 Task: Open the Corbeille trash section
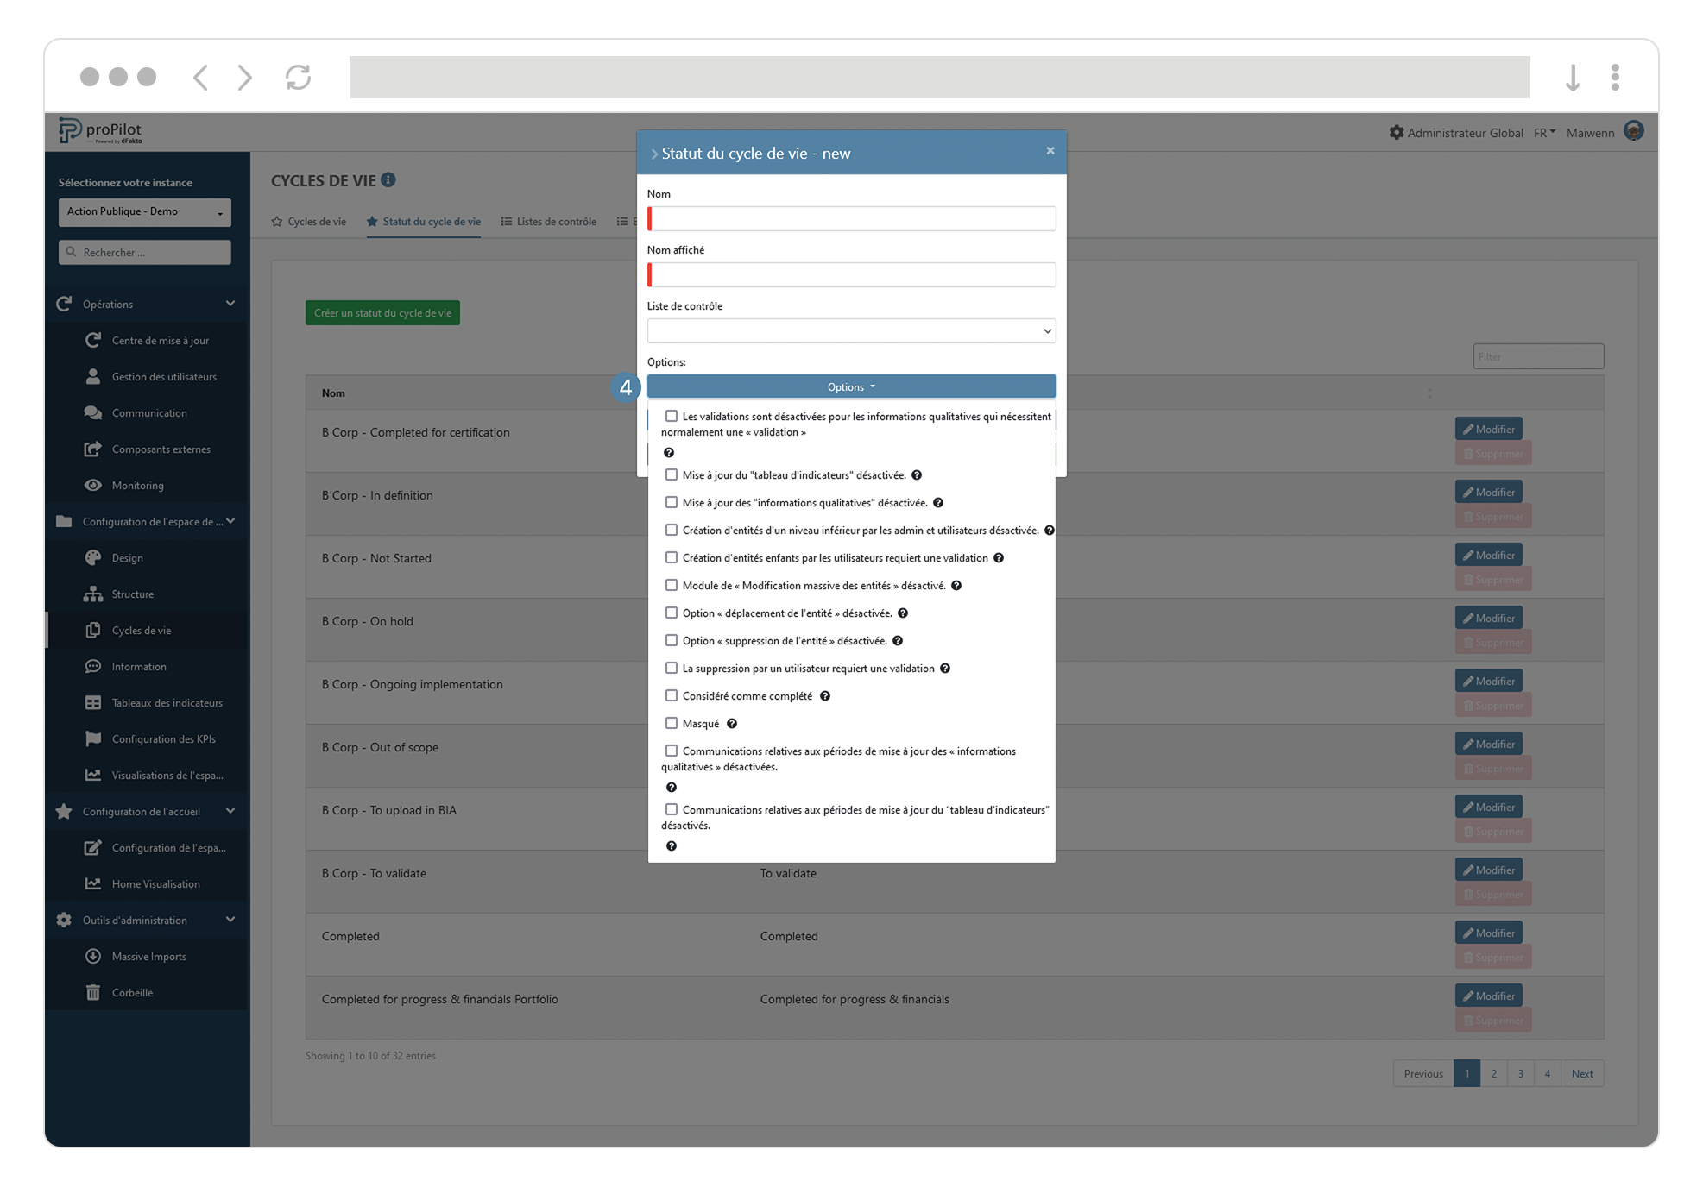point(132,992)
